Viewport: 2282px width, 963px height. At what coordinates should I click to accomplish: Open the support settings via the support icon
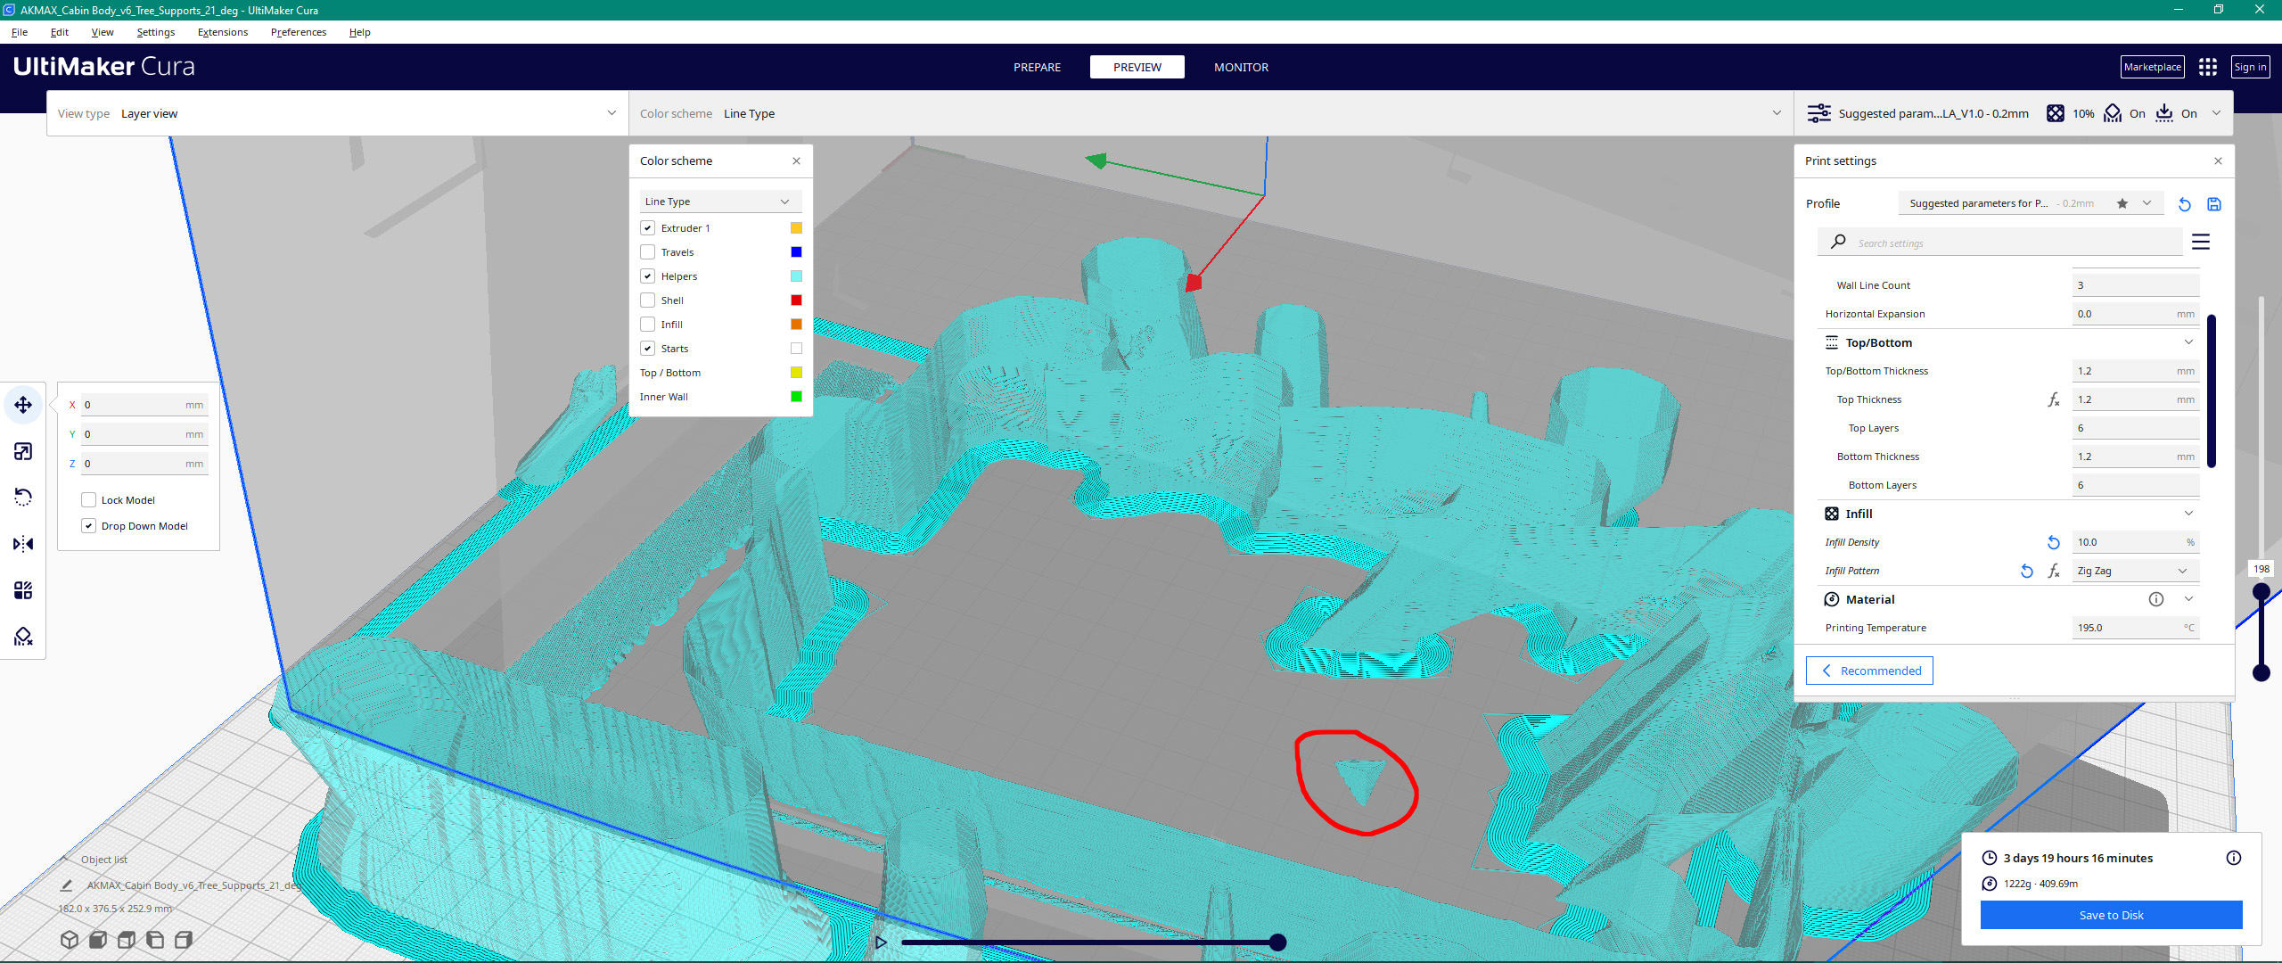(2111, 113)
